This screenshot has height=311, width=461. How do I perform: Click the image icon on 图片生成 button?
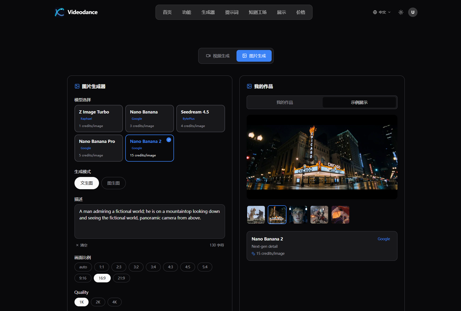(x=244, y=56)
